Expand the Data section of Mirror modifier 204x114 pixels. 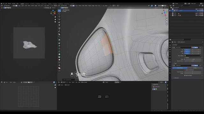click(x=175, y=63)
